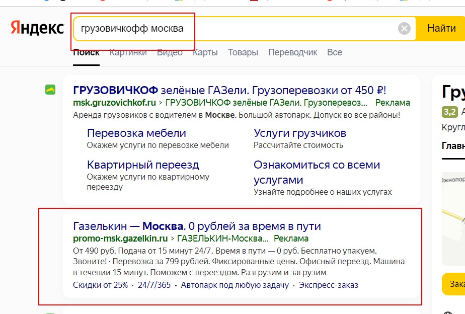Expand the Все services menu
465x314 pixels.
(334, 52)
